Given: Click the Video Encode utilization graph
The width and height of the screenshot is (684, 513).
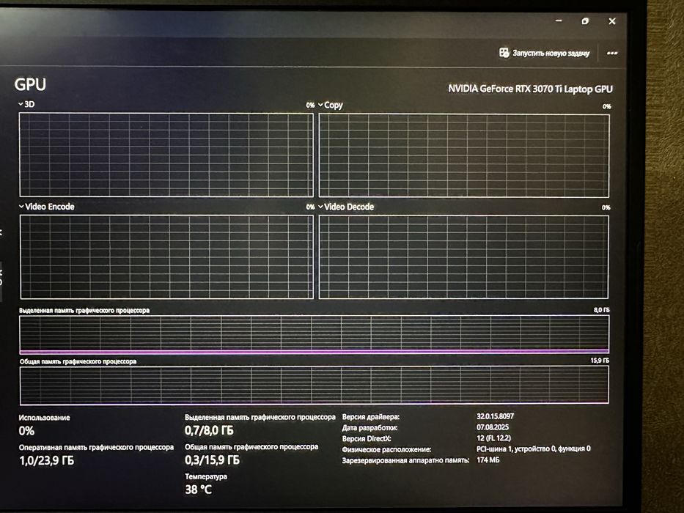Looking at the screenshot, I should point(166,257).
